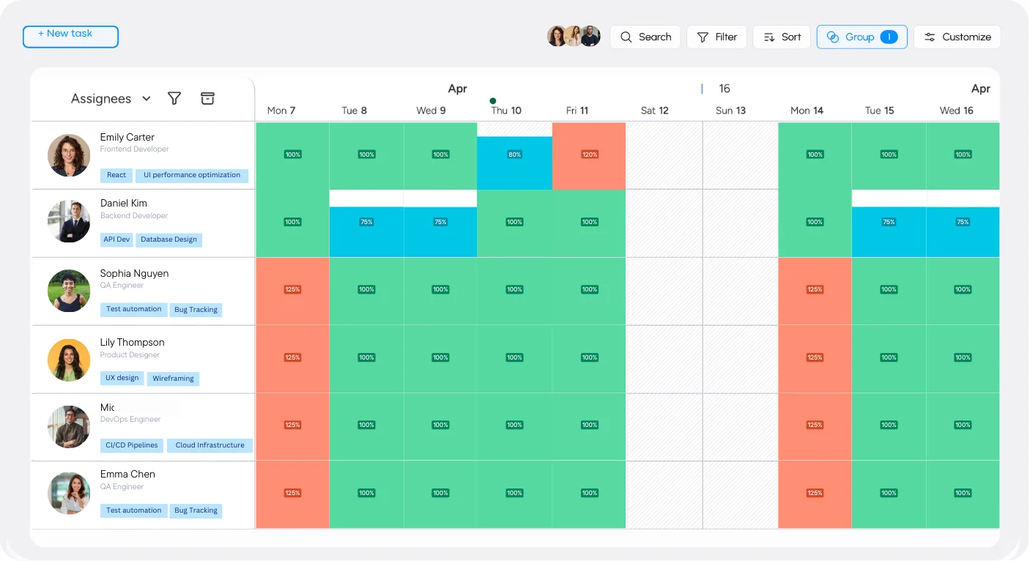This screenshot has height=561, width=1030.
Task: Open the Customize view icon
Action: [x=930, y=37]
